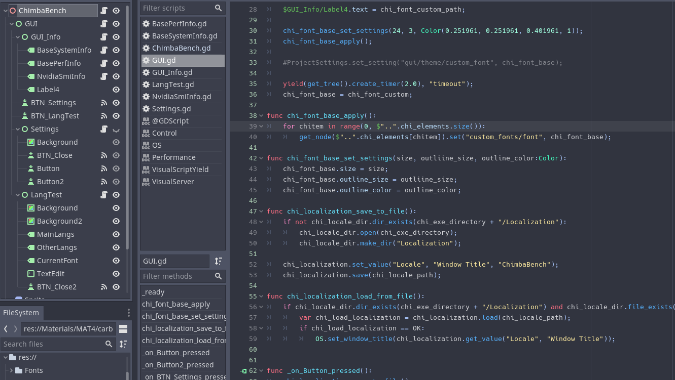Open the script attached to ChimbaBench node
This screenshot has height=380, width=675.
click(x=104, y=11)
